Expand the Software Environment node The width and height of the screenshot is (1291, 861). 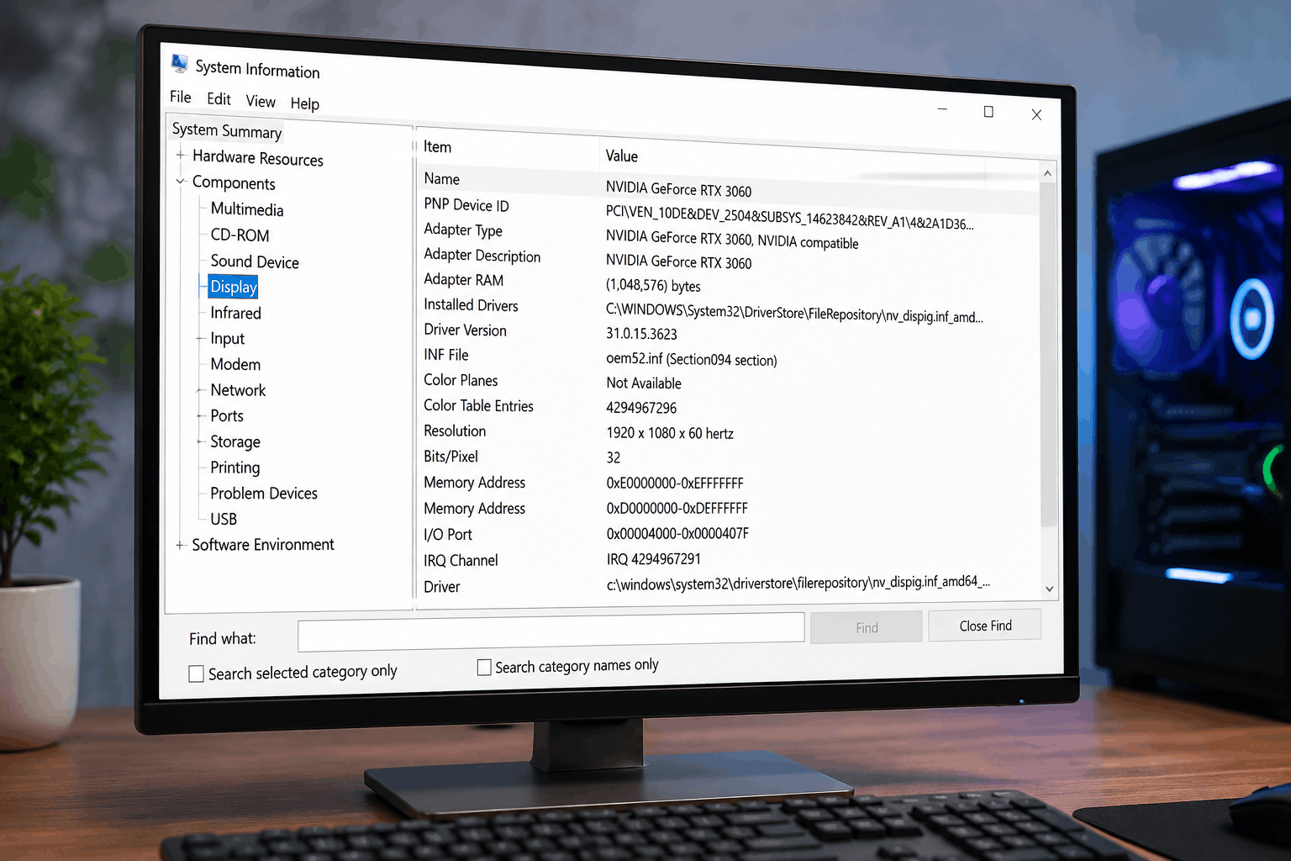pos(179,545)
